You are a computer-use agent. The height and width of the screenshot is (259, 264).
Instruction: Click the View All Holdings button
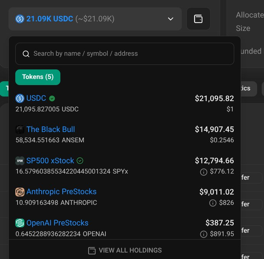(125, 250)
